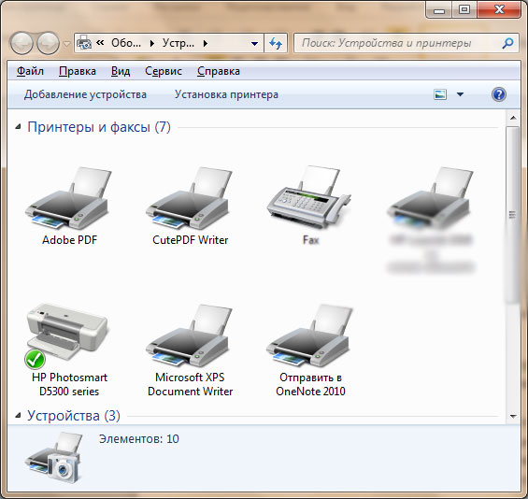This screenshot has width=528, height=499.
Task: Open the Help question mark button
Action: coord(499,94)
